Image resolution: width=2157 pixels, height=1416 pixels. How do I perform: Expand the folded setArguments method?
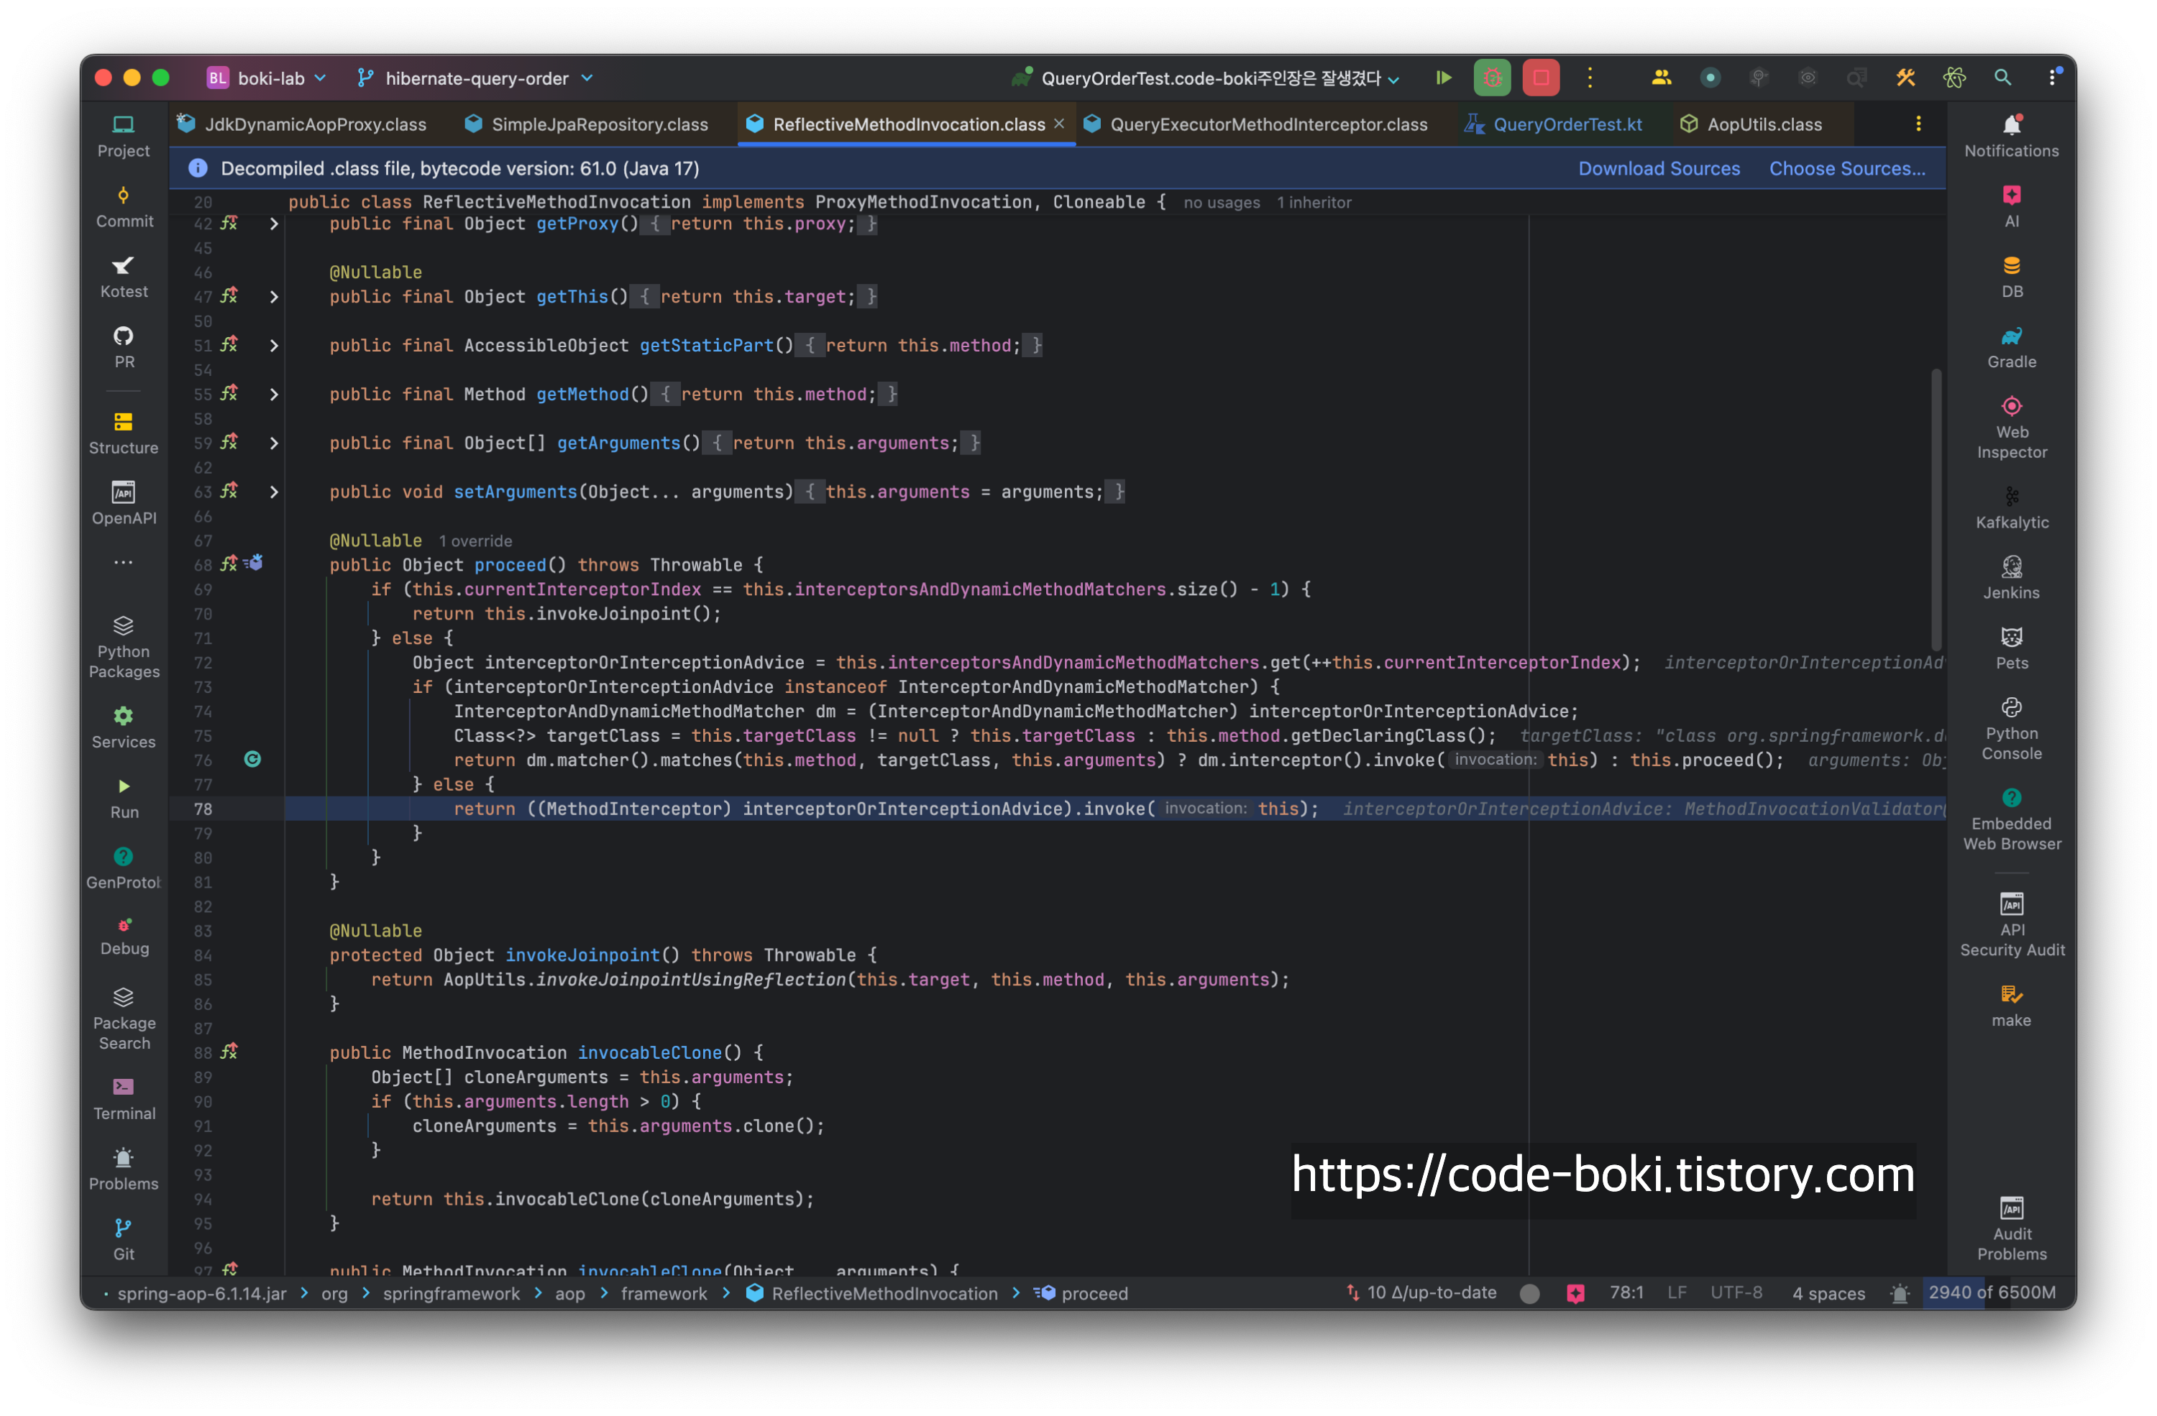[274, 492]
